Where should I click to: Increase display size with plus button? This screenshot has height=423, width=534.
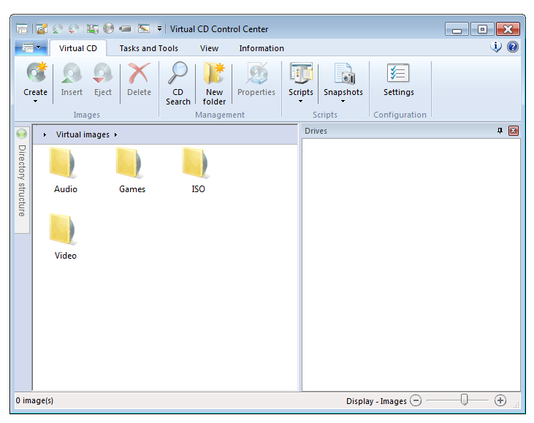click(x=500, y=400)
